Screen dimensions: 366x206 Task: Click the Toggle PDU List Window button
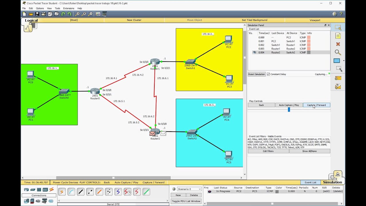186,201
